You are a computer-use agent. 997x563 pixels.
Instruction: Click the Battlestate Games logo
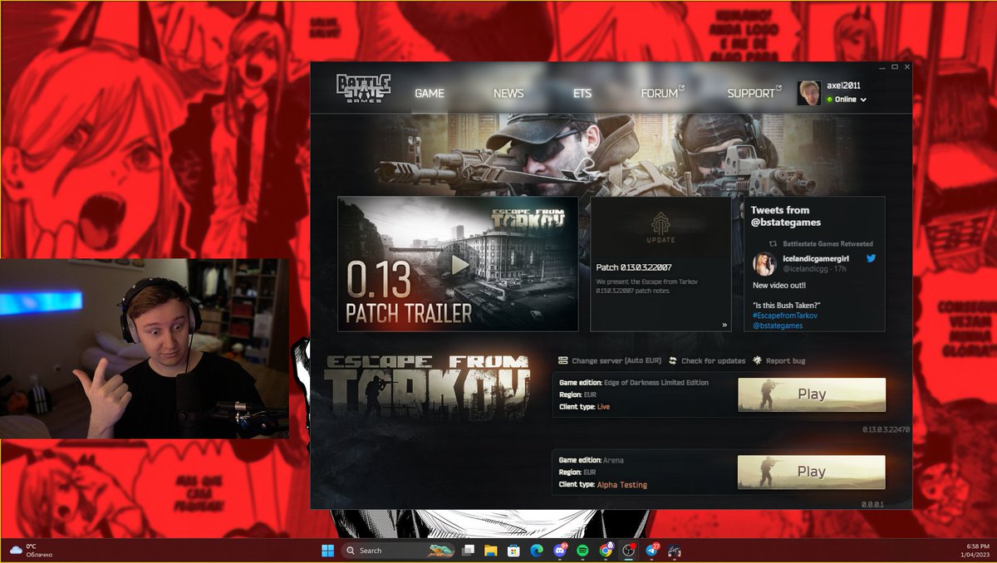(363, 88)
